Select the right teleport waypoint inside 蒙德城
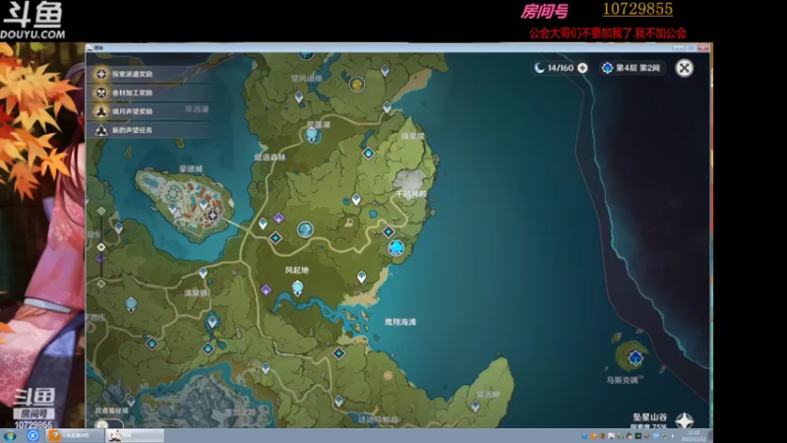 coord(204,205)
